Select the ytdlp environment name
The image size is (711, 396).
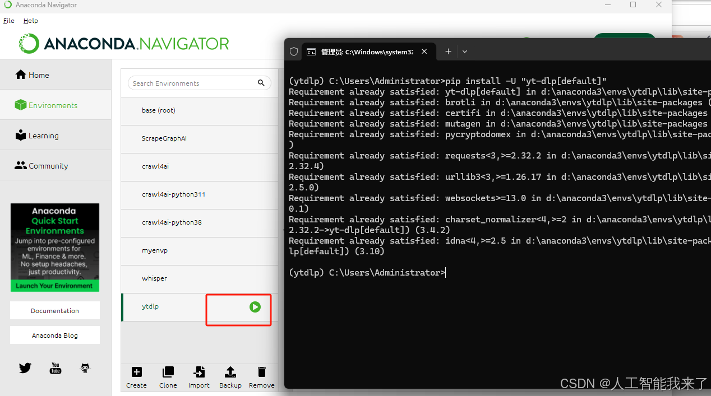(150, 306)
